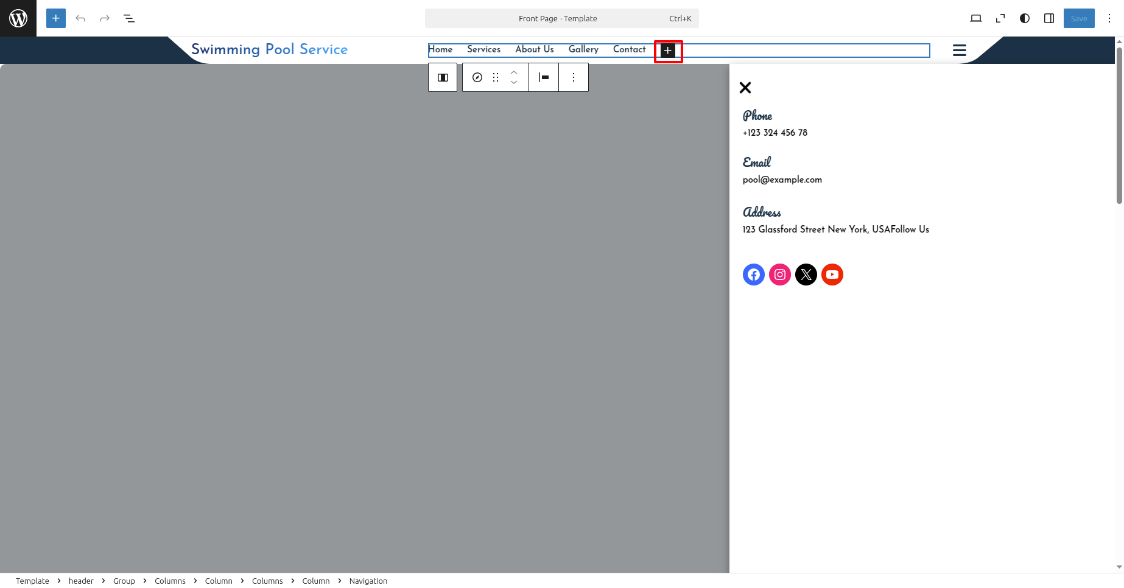The width and height of the screenshot is (1124, 588).
Task: Move the Navigation block up
Action: point(514,72)
